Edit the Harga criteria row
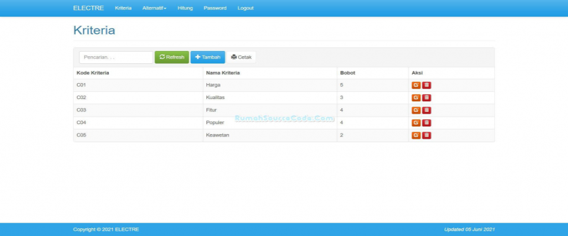The width and height of the screenshot is (568, 236). pyautogui.click(x=416, y=85)
